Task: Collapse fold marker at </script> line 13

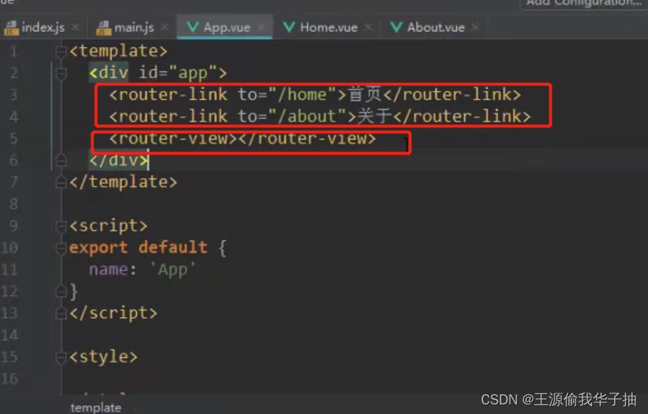Action: coord(61,313)
